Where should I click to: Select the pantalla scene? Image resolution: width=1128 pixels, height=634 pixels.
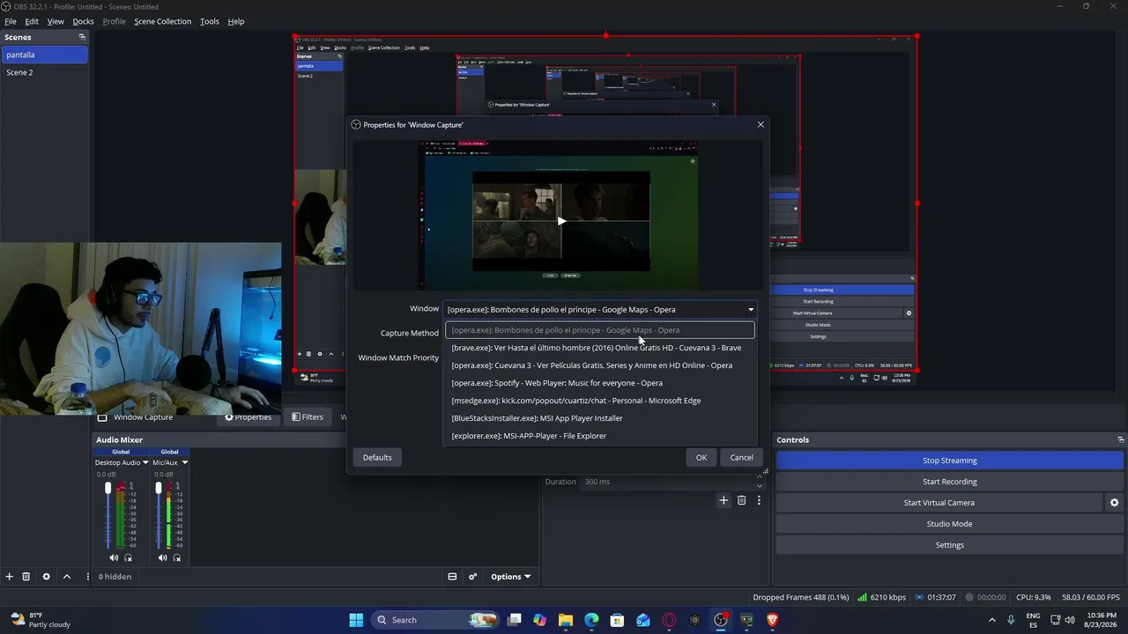click(44, 55)
